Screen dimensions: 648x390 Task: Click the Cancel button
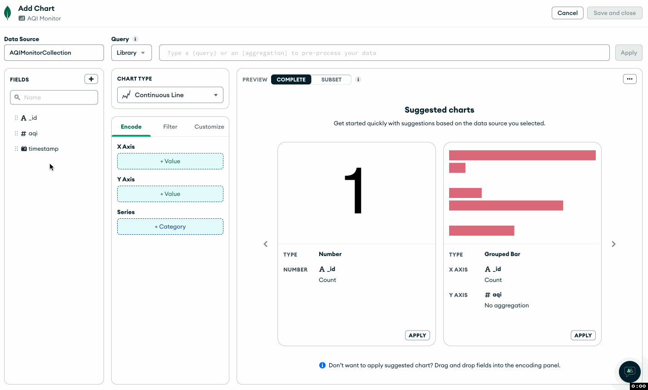567,13
